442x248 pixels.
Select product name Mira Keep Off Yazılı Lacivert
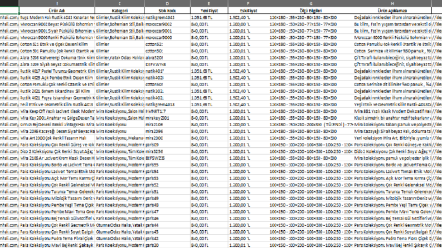[x=57, y=111]
